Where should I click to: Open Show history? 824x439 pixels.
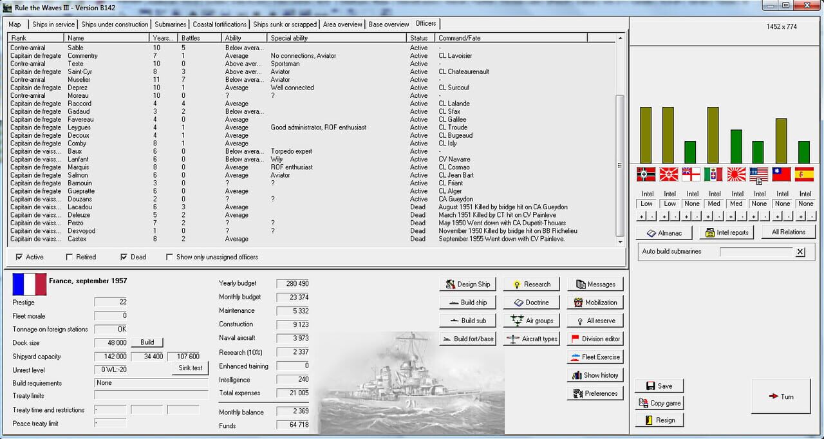[594, 375]
